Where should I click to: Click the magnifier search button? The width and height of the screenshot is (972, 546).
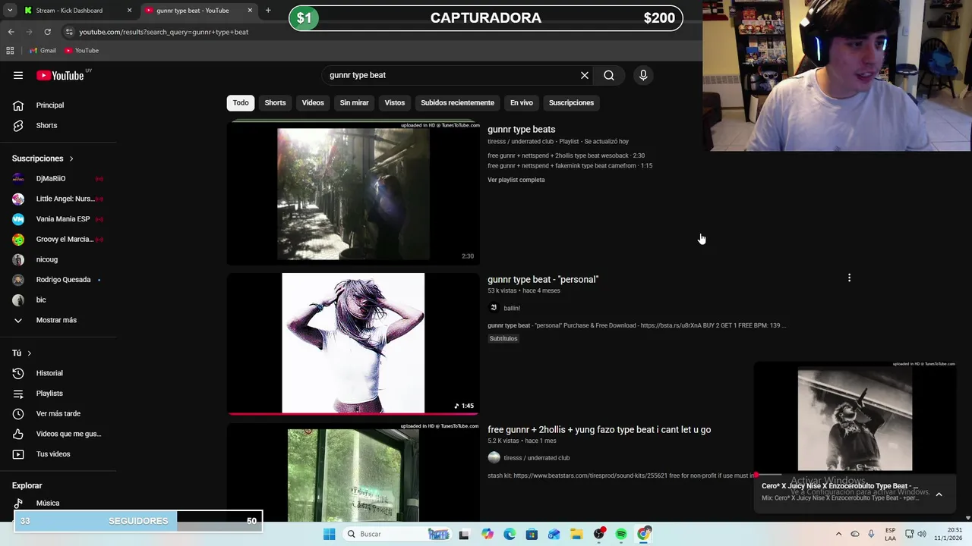pos(609,75)
